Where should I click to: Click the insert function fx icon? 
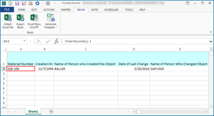[x=57, y=41]
